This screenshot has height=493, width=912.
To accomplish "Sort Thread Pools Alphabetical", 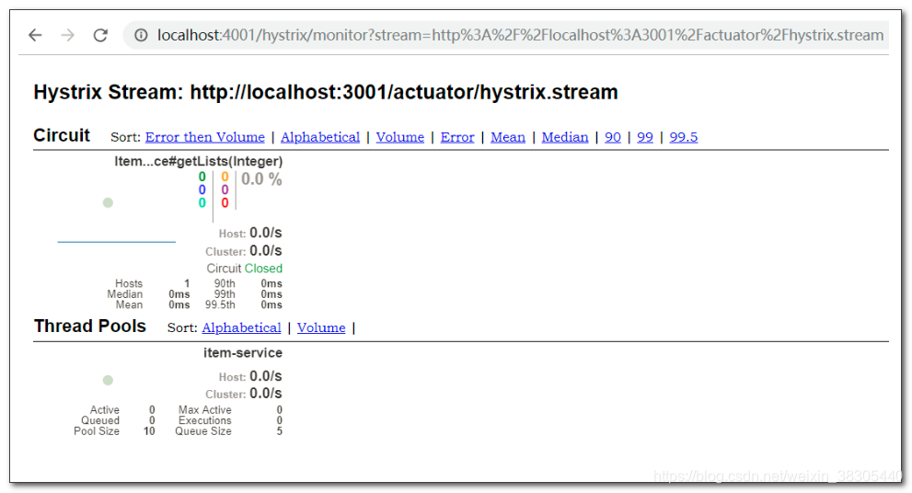I will click(241, 327).
